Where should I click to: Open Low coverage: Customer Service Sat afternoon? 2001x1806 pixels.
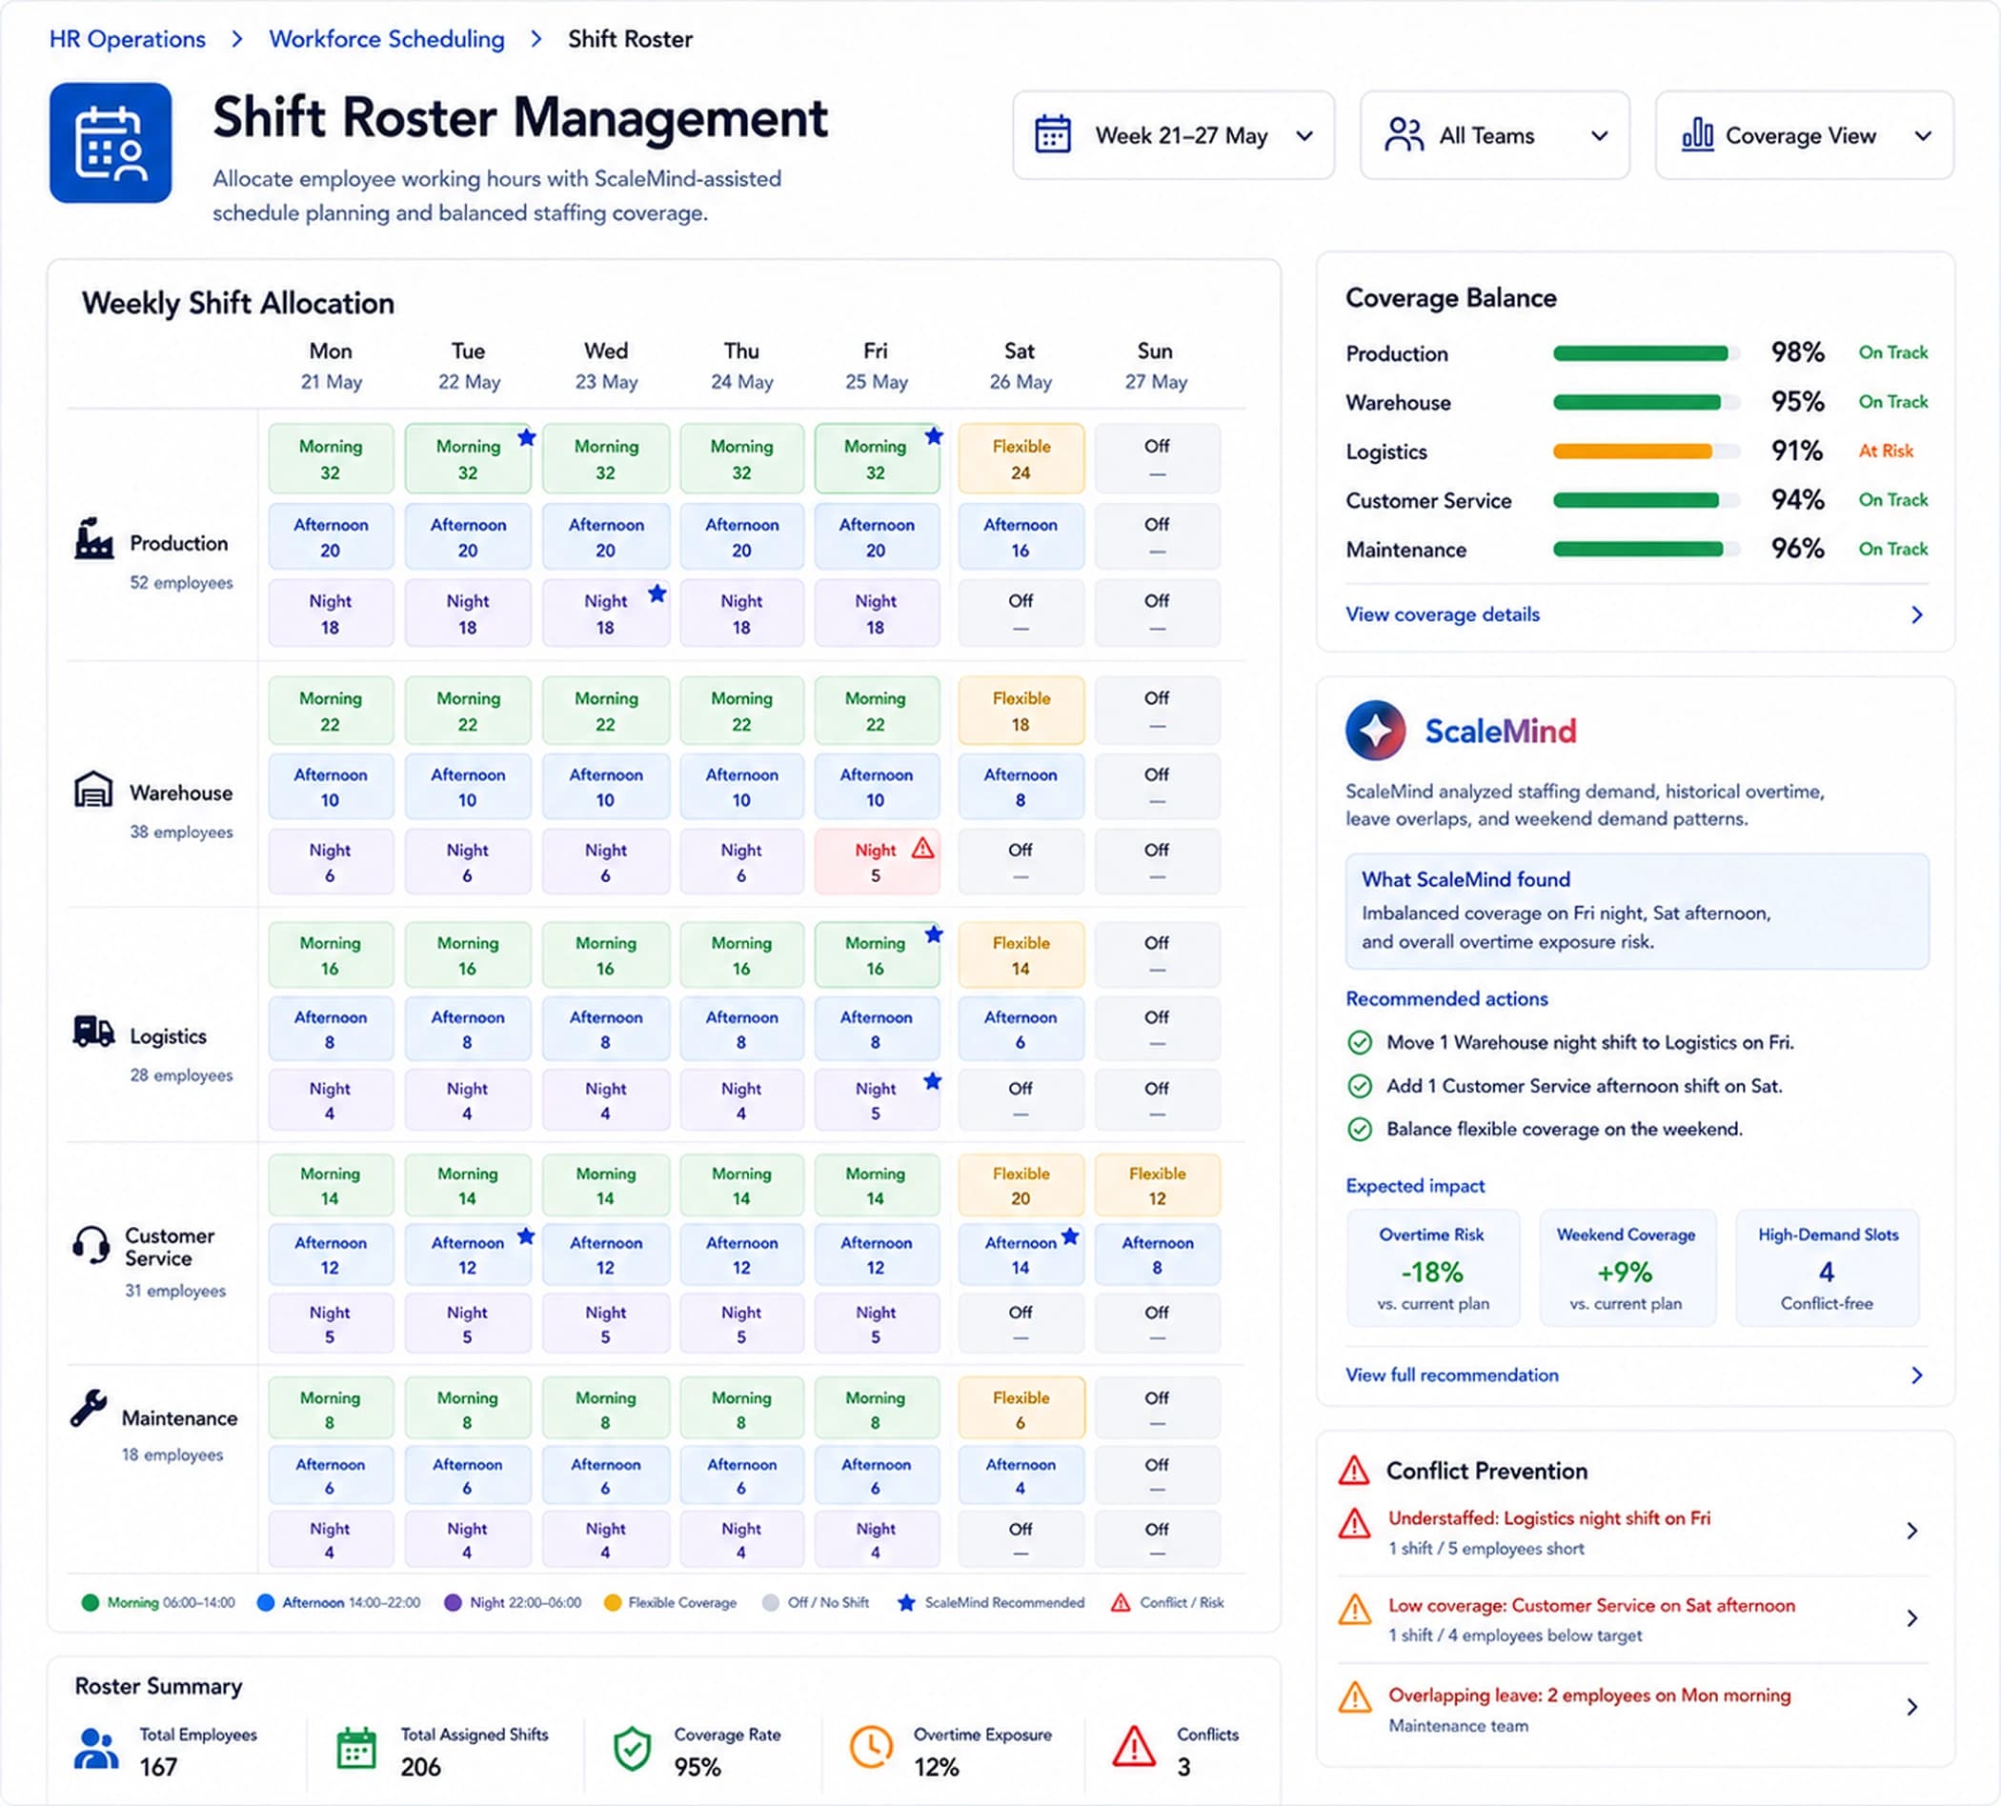(x=1592, y=1605)
